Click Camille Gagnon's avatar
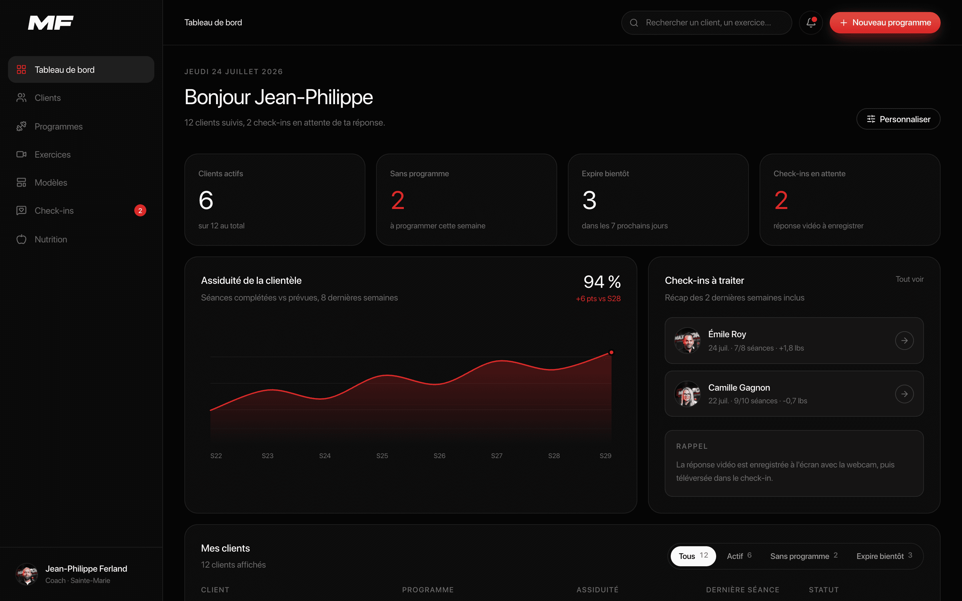Viewport: 962px width, 601px height. click(x=688, y=394)
